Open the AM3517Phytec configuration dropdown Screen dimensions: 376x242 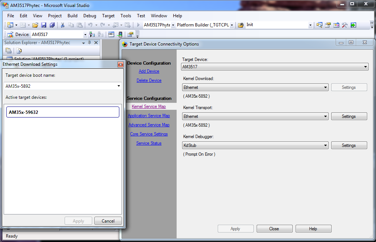[173, 25]
